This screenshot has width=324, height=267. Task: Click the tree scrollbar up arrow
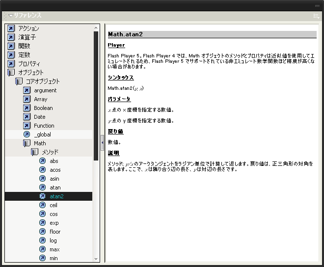click(96, 28)
